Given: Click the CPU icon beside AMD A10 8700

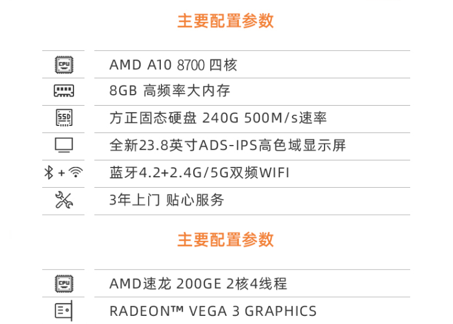Looking at the screenshot, I should 64,65.
